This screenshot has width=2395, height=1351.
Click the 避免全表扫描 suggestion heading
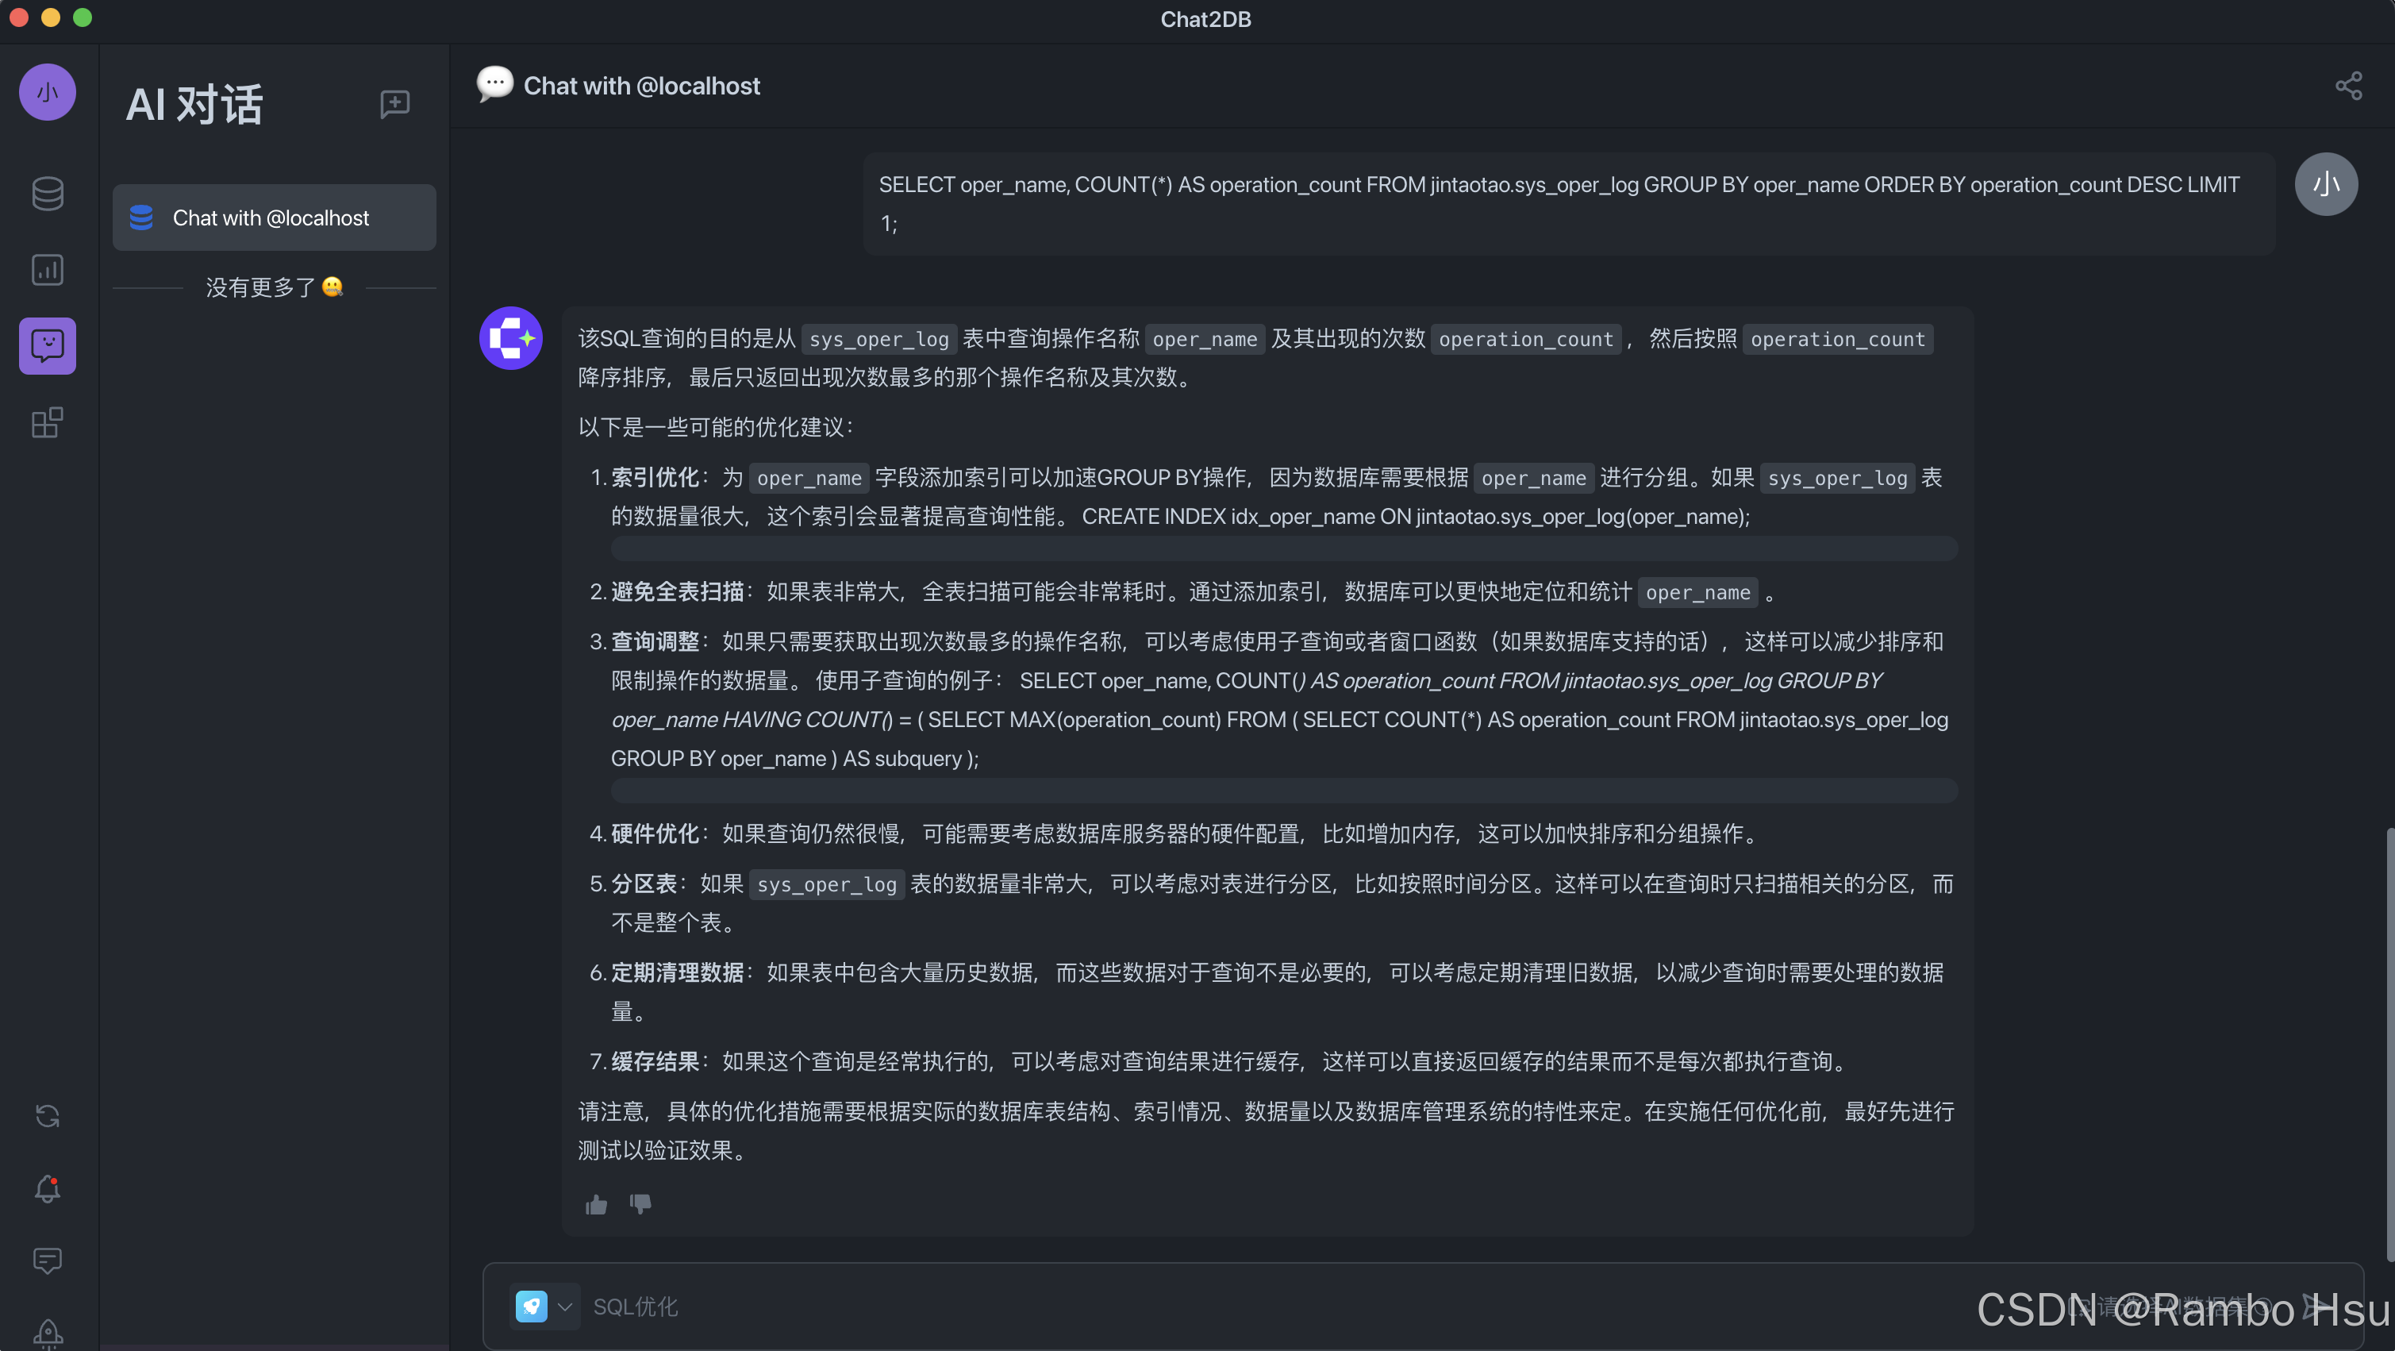(678, 591)
